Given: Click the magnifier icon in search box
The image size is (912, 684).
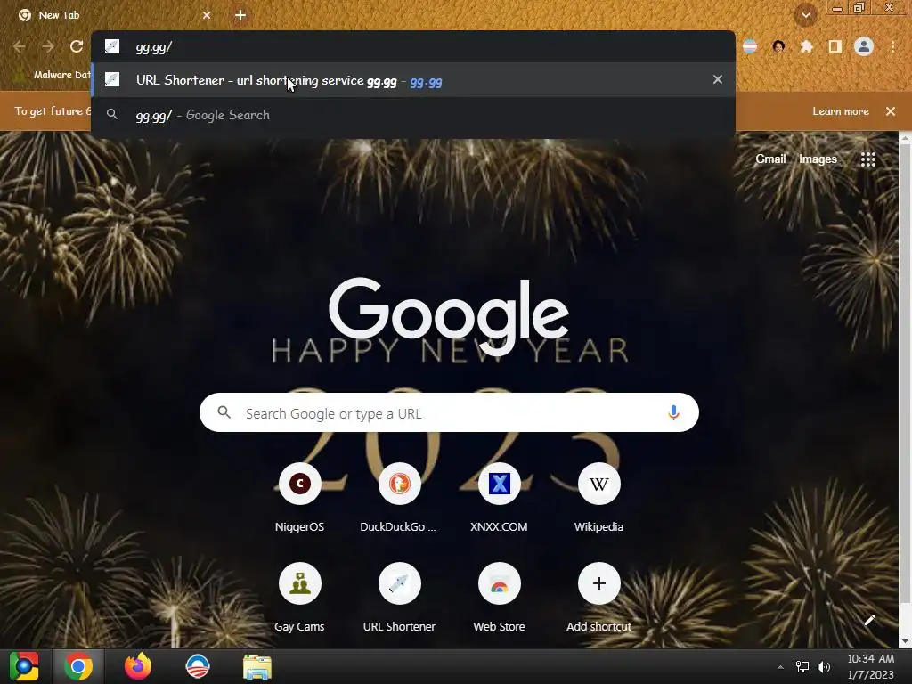Looking at the screenshot, I should (224, 413).
